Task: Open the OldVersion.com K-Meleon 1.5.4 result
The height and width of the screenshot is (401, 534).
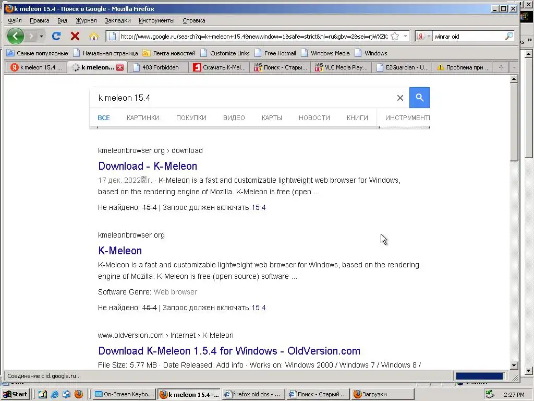Action: pos(229,351)
